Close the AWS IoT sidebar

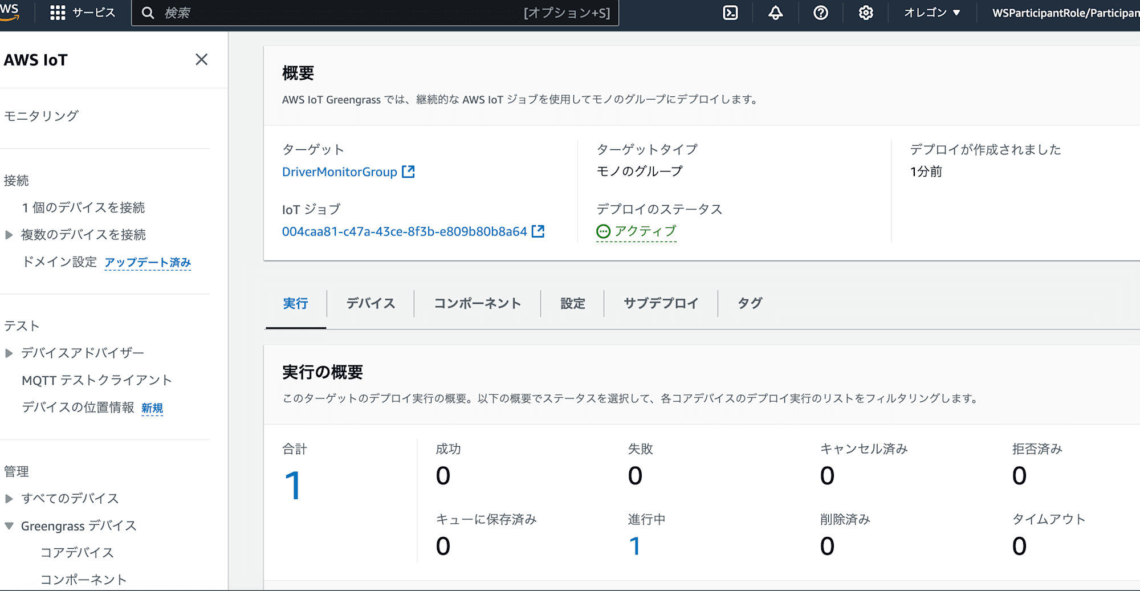tap(201, 59)
